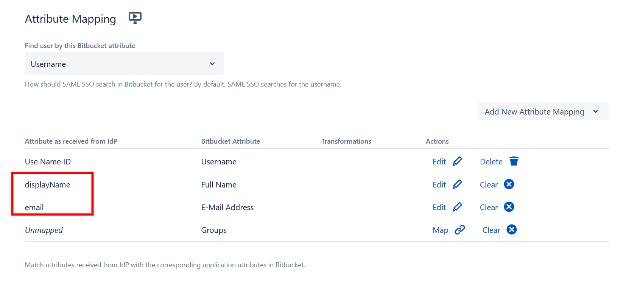This screenshot has height=285, width=643.
Task: Click the trash icon for Use Name ID
Action: click(x=514, y=161)
